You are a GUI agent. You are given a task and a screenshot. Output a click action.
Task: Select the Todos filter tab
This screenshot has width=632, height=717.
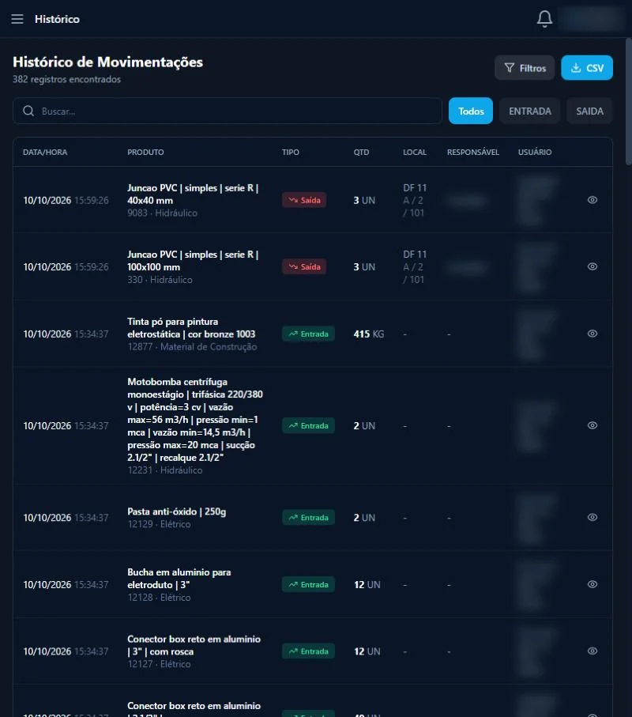coord(471,111)
